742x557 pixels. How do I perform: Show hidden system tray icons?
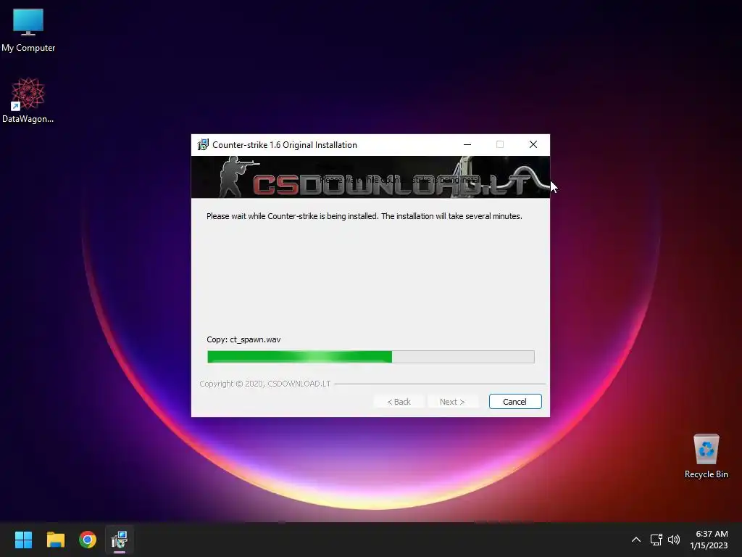pos(636,540)
